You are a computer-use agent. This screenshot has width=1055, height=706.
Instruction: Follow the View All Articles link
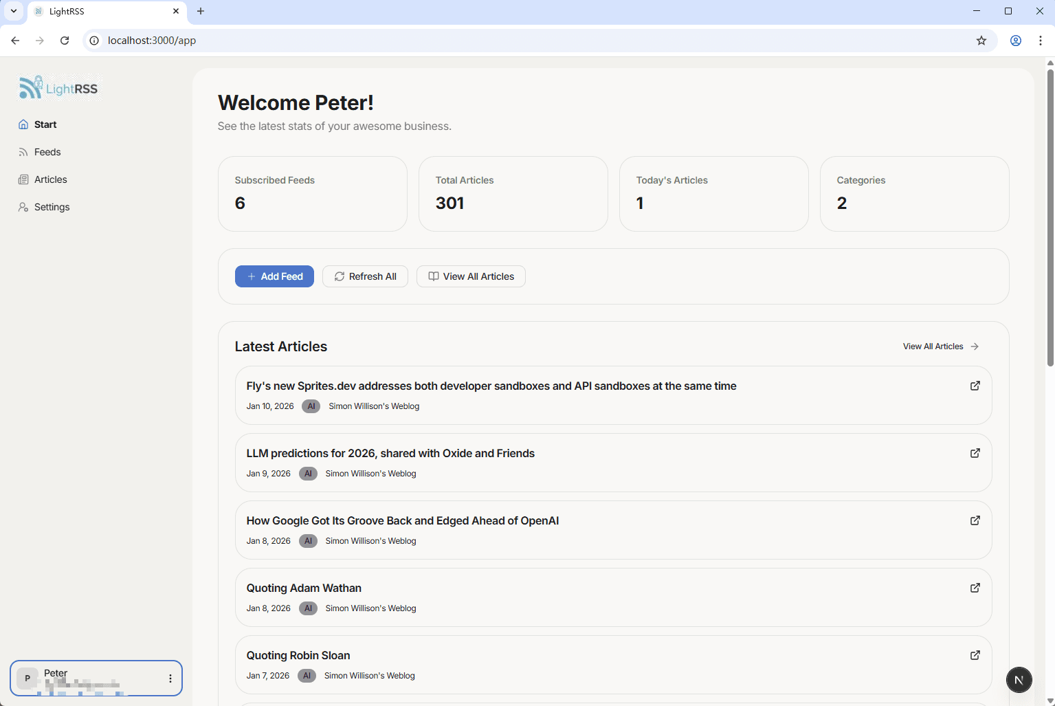point(940,346)
